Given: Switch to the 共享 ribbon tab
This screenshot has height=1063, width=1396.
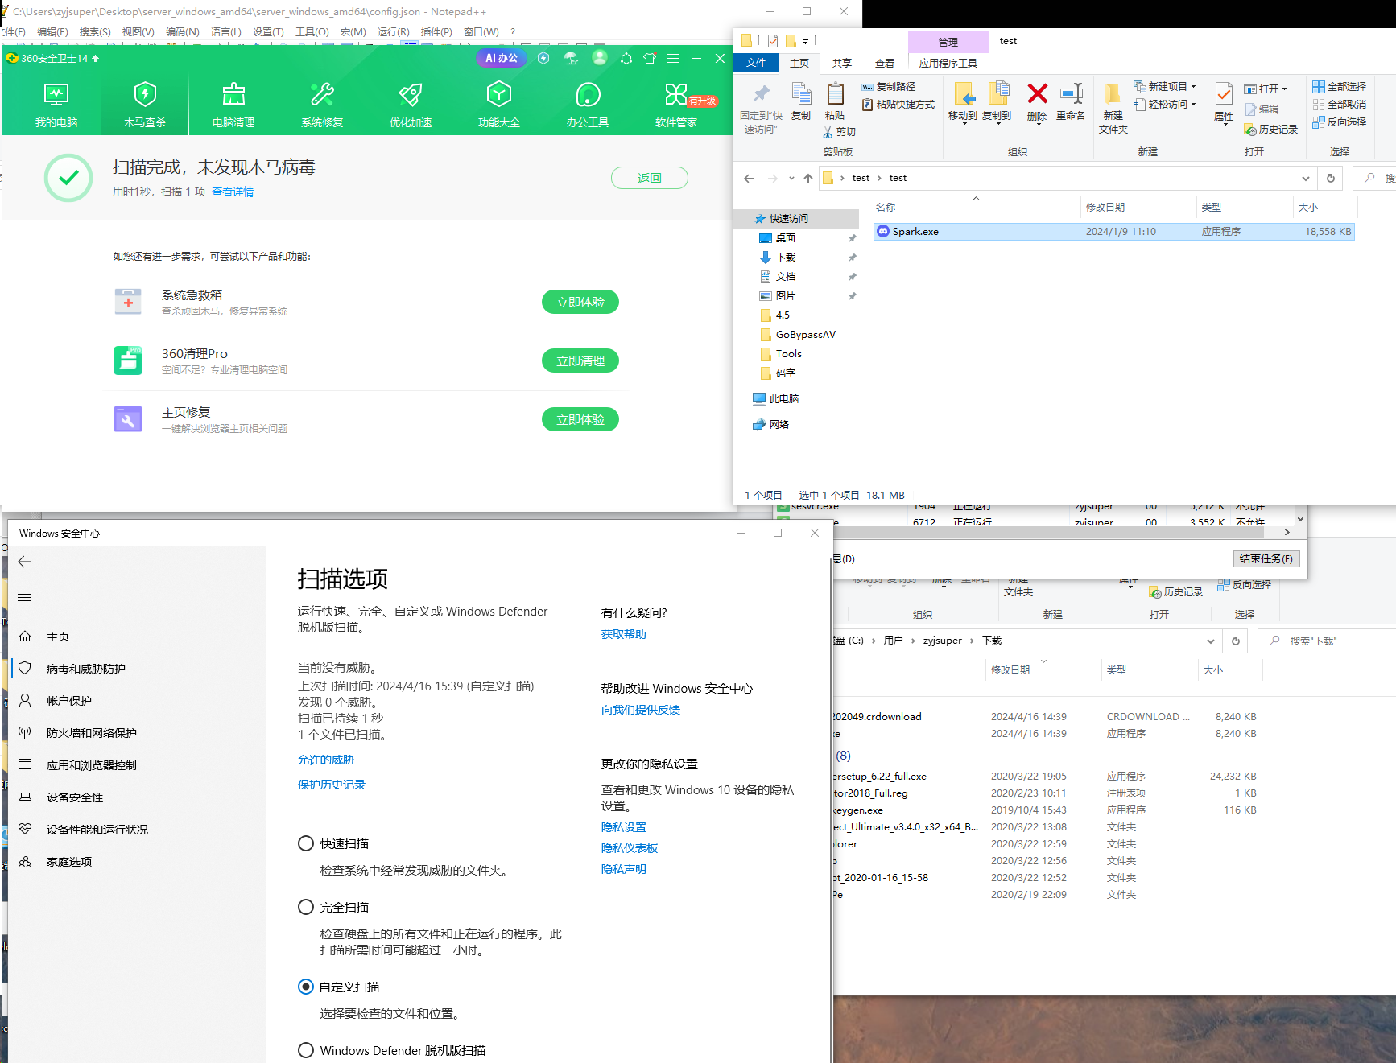Looking at the screenshot, I should coord(841,63).
